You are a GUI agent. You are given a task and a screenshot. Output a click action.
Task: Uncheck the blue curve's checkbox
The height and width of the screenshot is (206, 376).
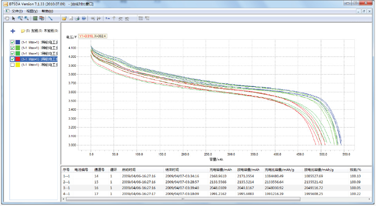click(13, 42)
